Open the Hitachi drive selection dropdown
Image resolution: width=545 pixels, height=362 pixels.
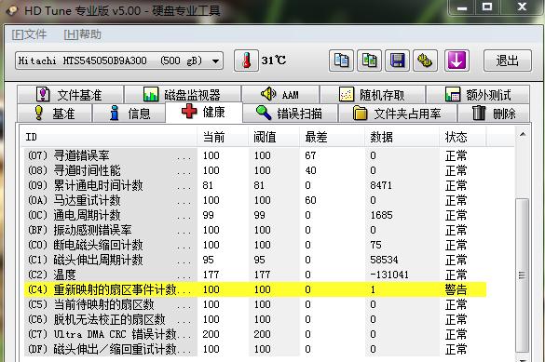pos(119,60)
